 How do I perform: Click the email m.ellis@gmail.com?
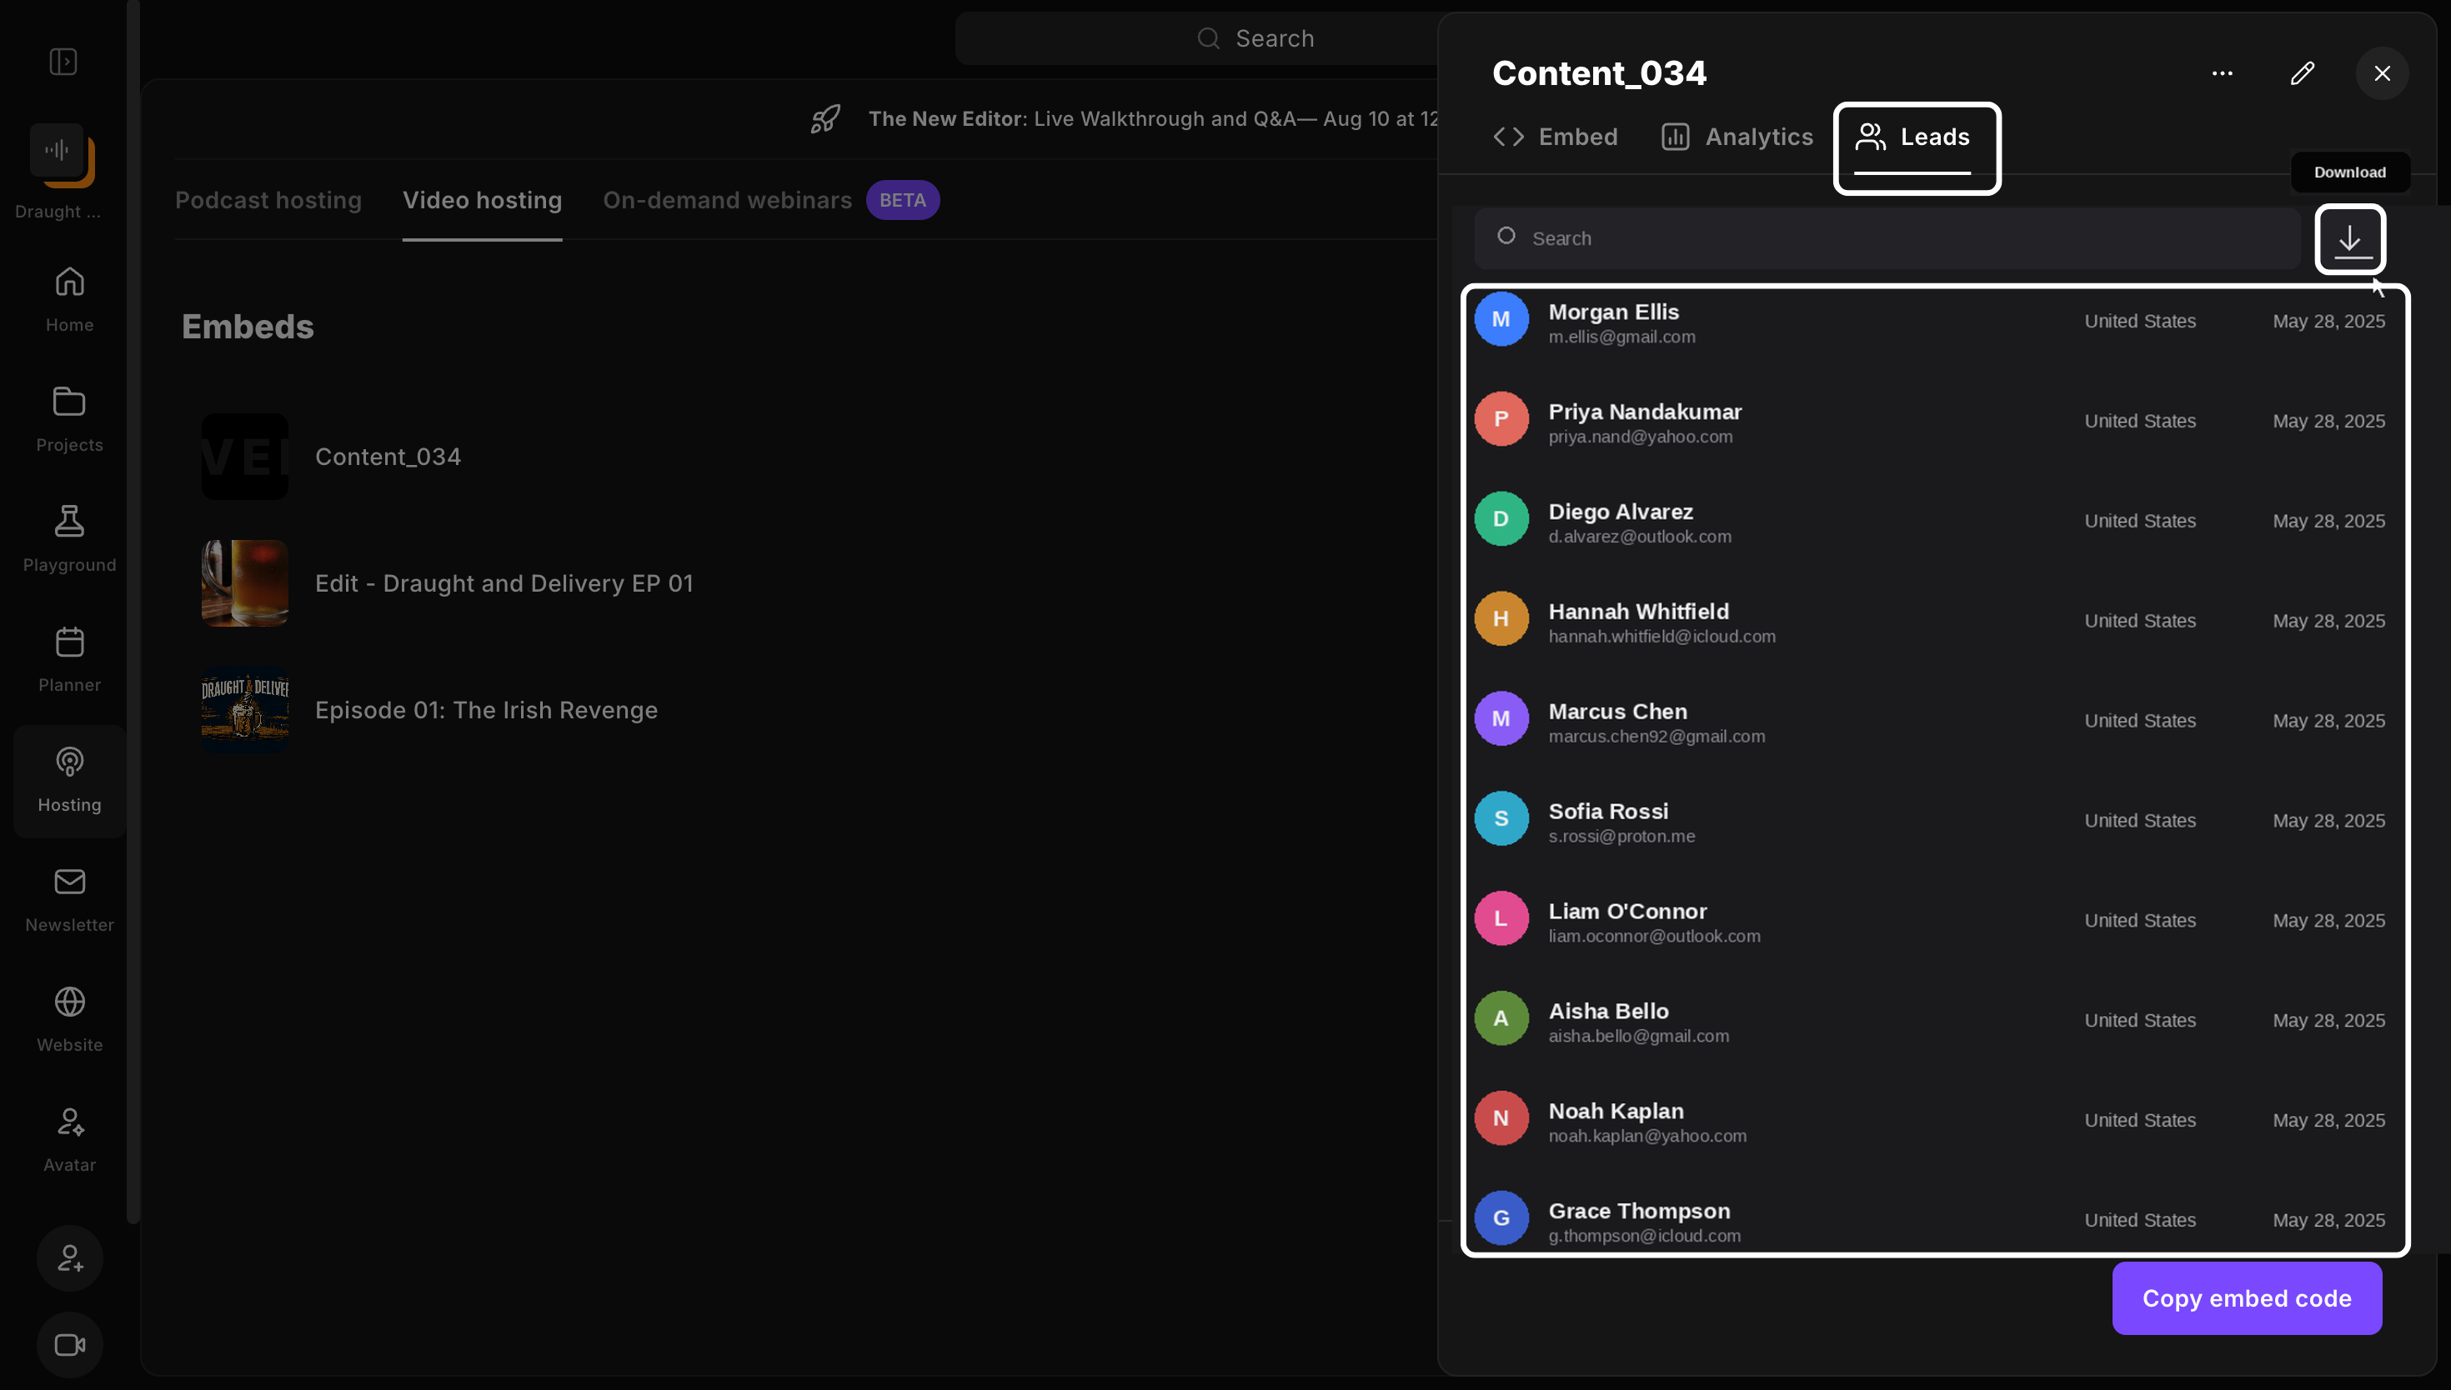(x=1621, y=337)
